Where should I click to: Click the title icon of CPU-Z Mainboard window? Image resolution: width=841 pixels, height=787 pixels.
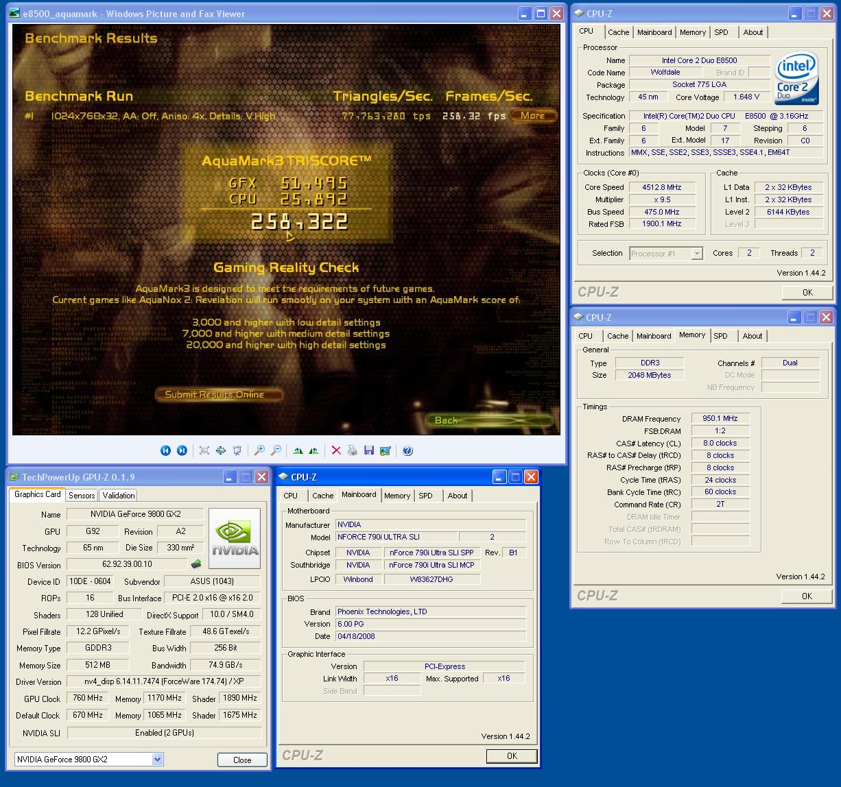point(283,476)
